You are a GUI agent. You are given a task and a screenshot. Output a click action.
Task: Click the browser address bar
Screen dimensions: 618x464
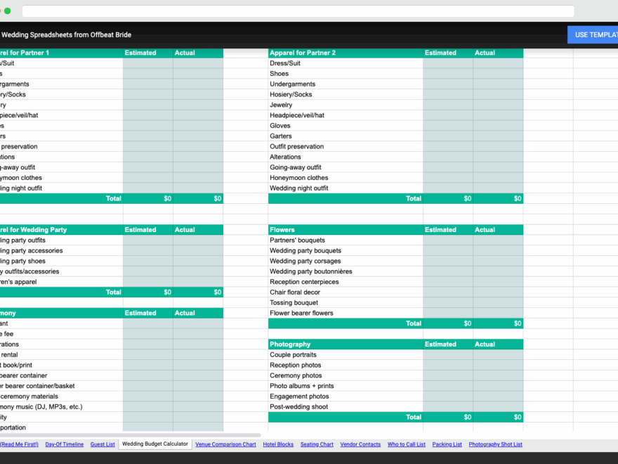(x=295, y=11)
